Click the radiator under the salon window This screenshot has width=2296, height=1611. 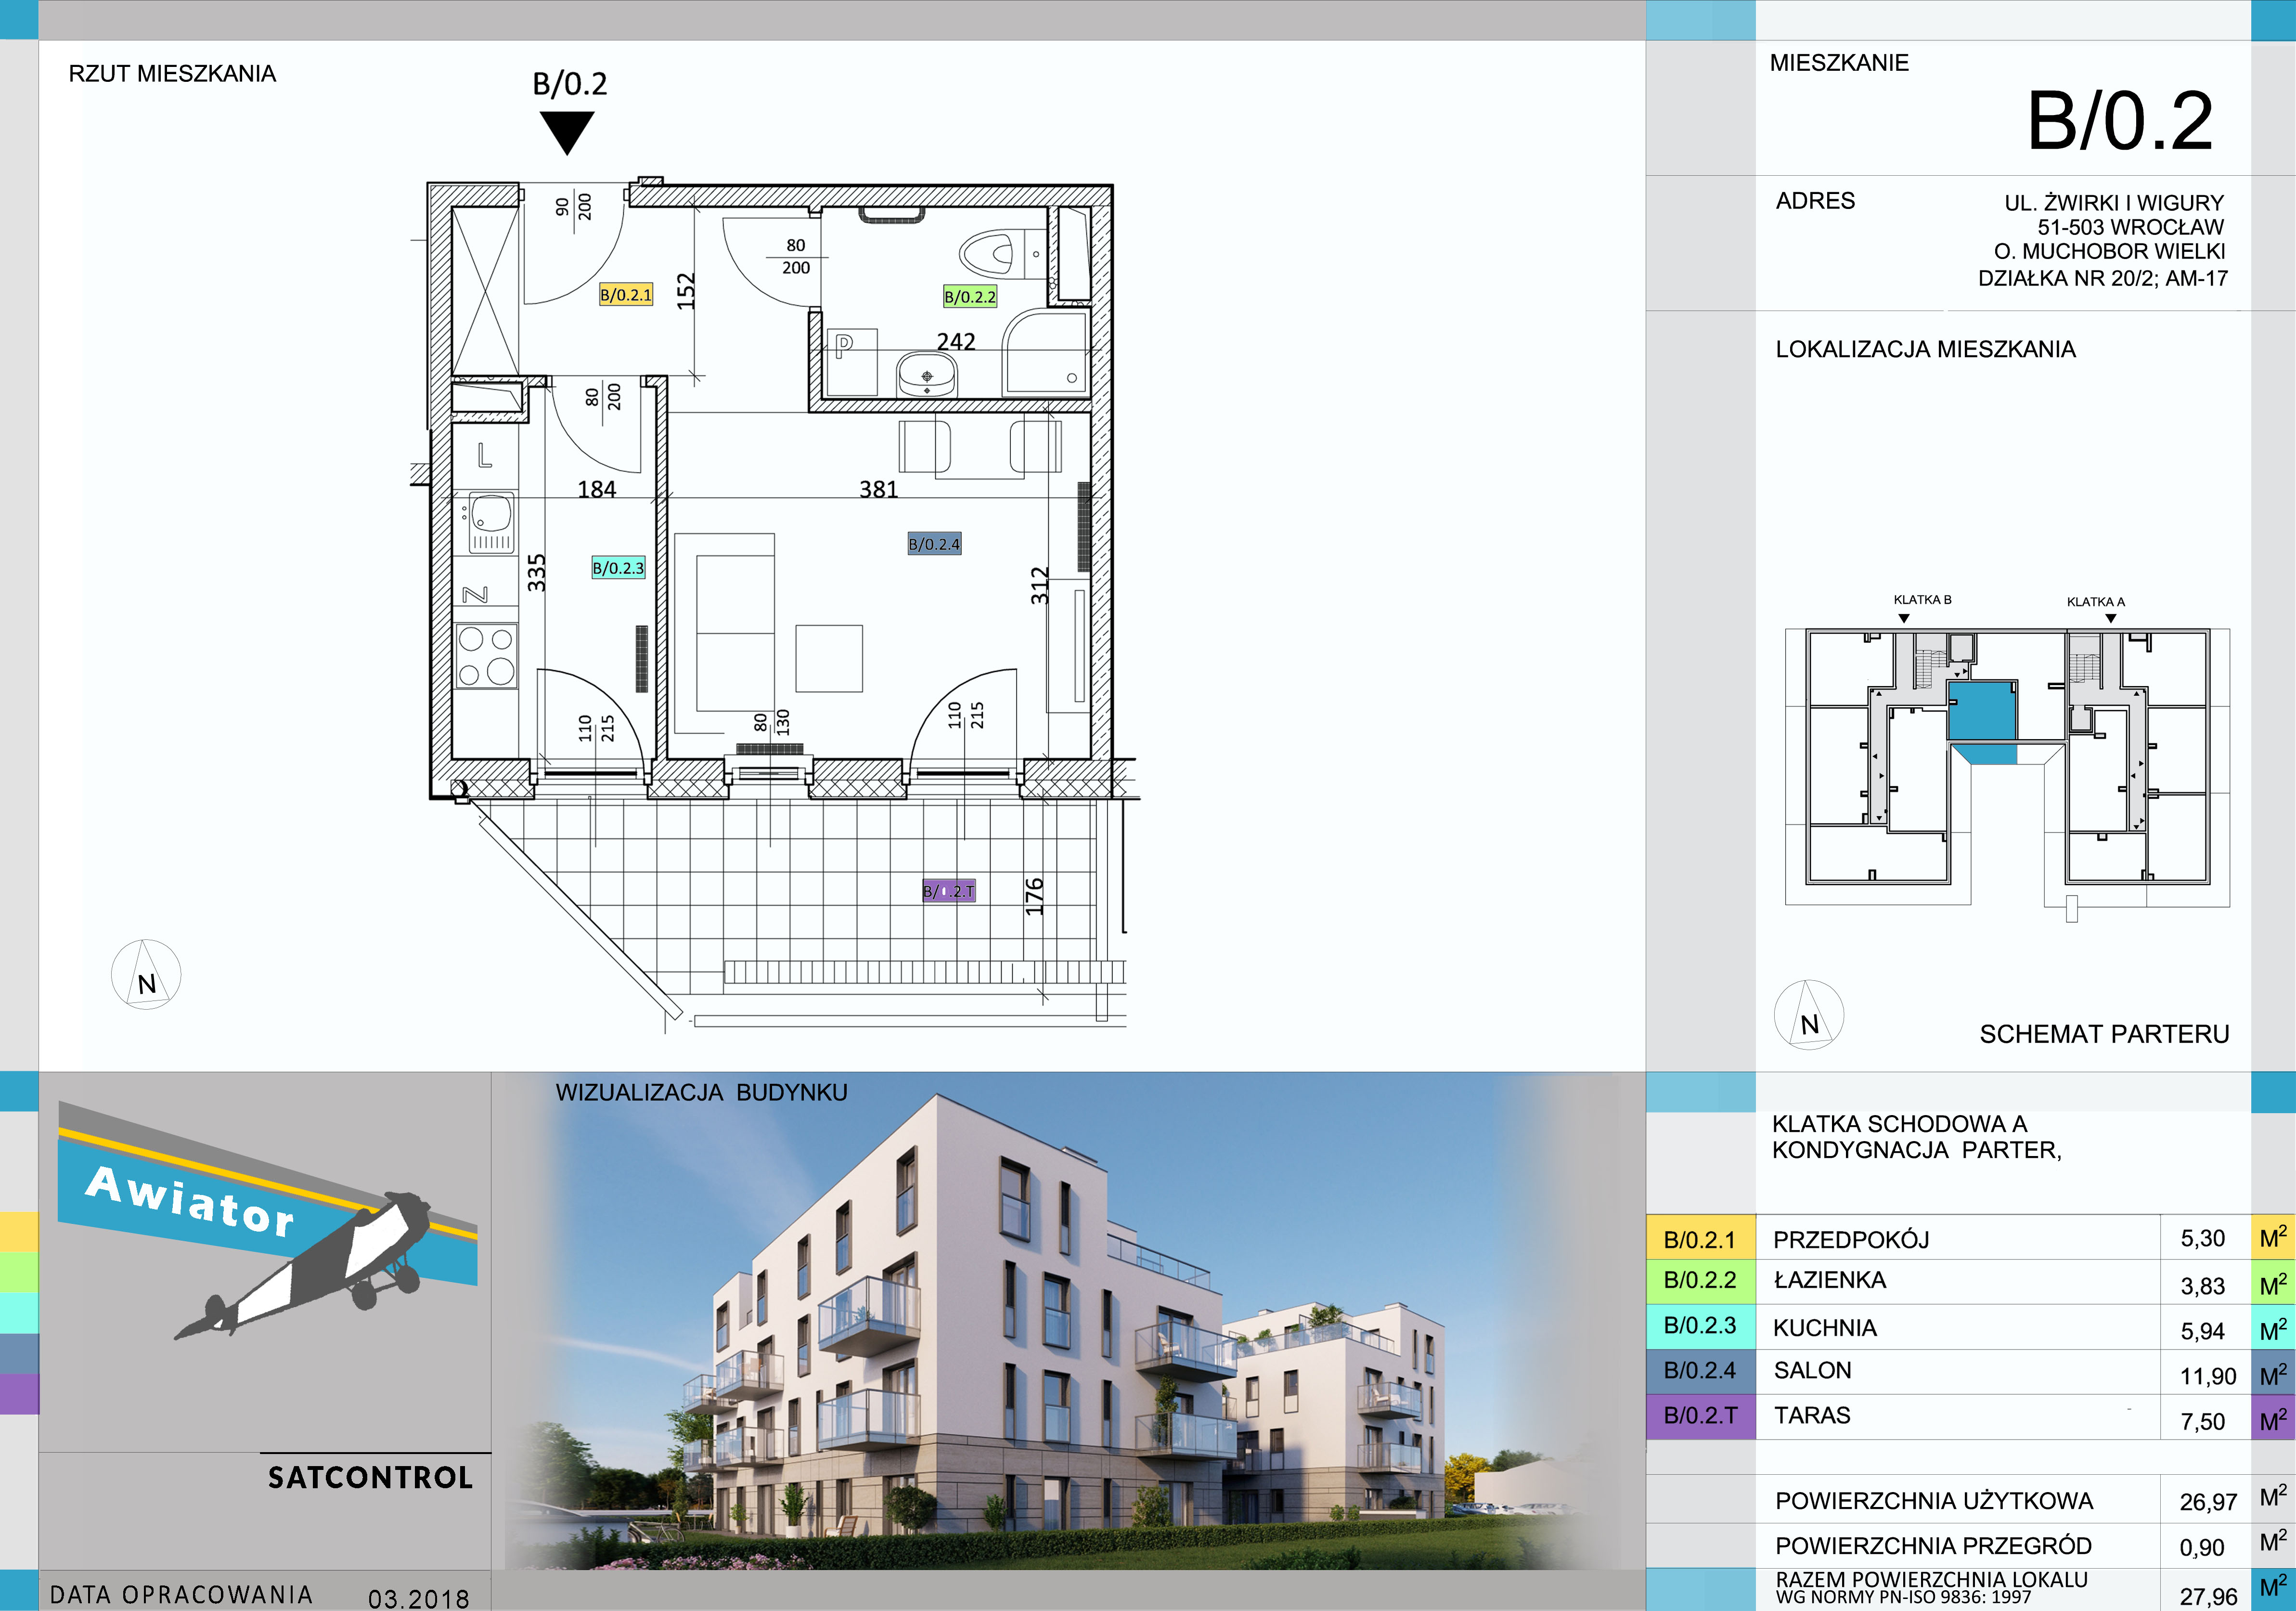[x=770, y=749]
